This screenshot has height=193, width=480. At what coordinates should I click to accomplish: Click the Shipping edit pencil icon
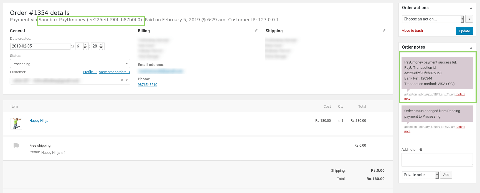[x=384, y=30]
